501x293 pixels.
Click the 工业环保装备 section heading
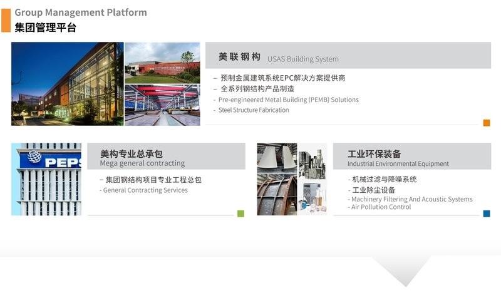click(x=374, y=153)
